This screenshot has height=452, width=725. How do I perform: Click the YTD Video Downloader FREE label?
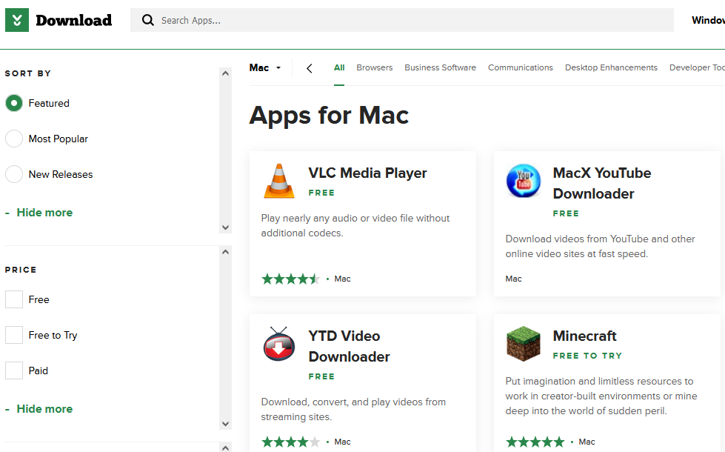click(x=321, y=376)
